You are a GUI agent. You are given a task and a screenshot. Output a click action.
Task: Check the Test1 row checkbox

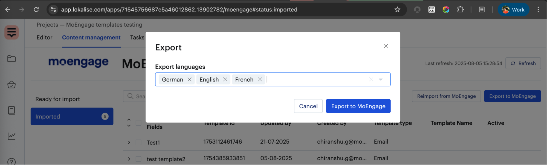tap(138, 143)
